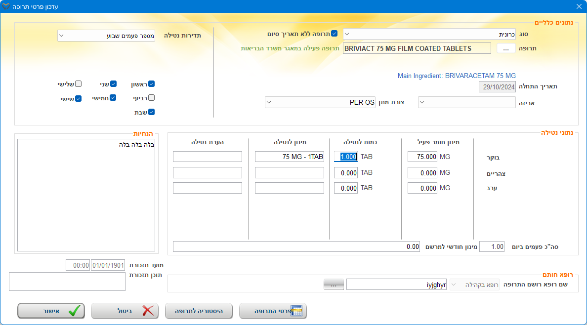Close the עדכון פרטי תרופה window
Viewport: 587px width, 325px height.
click(579, 6)
